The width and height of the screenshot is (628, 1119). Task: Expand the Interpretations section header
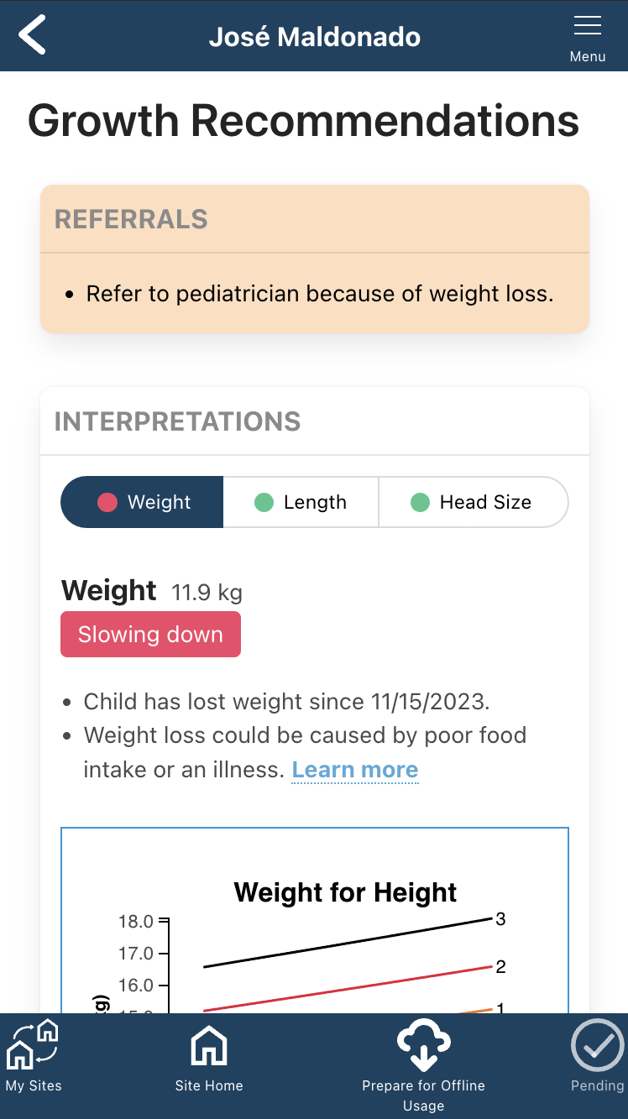coord(178,421)
